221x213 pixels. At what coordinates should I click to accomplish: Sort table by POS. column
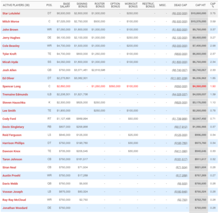[x=49, y=5]
